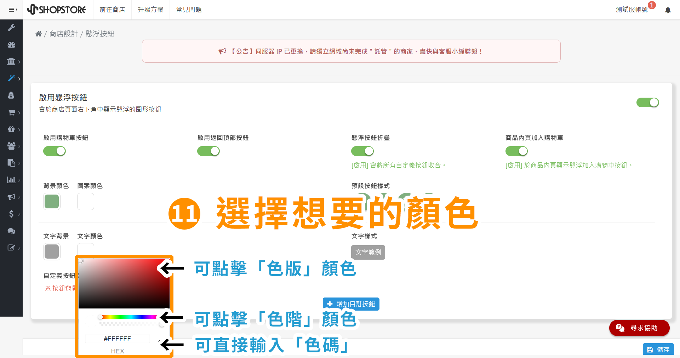Pick a color in the saturation palette
Screen dimensions: 680x358
click(124, 283)
